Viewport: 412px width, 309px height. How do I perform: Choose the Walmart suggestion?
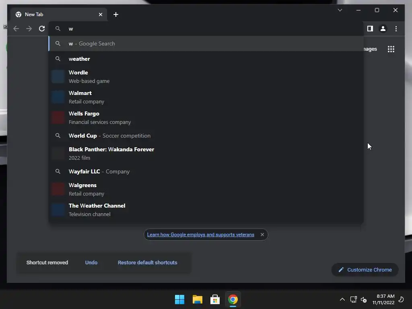[x=206, y=97]
